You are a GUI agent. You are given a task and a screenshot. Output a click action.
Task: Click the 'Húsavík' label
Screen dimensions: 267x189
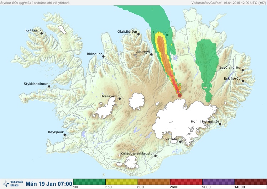[x=159, y=32]
